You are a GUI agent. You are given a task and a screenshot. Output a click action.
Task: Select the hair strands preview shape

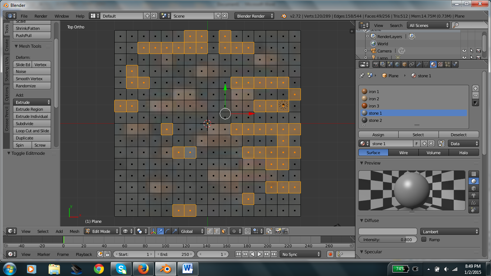(474, 203)
